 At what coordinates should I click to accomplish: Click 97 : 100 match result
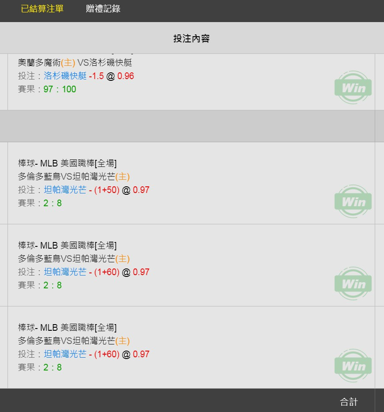tap(60, 89)
